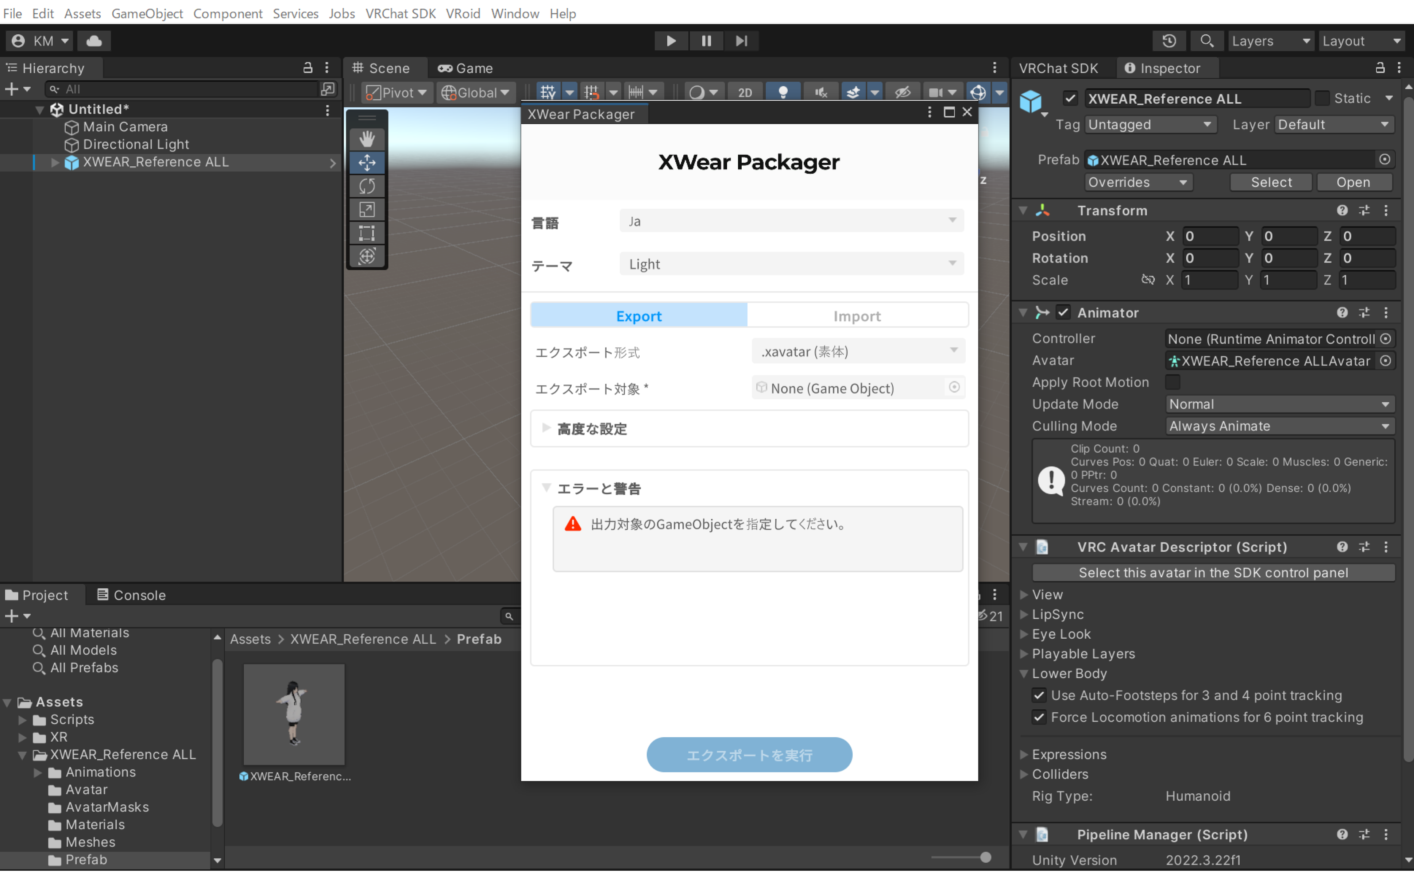The width and height of the screenshot is (1414, 890).
Task: Open the エクスポート形式 format dropdown
Action: pyautogui.click(x=858, y=351)
